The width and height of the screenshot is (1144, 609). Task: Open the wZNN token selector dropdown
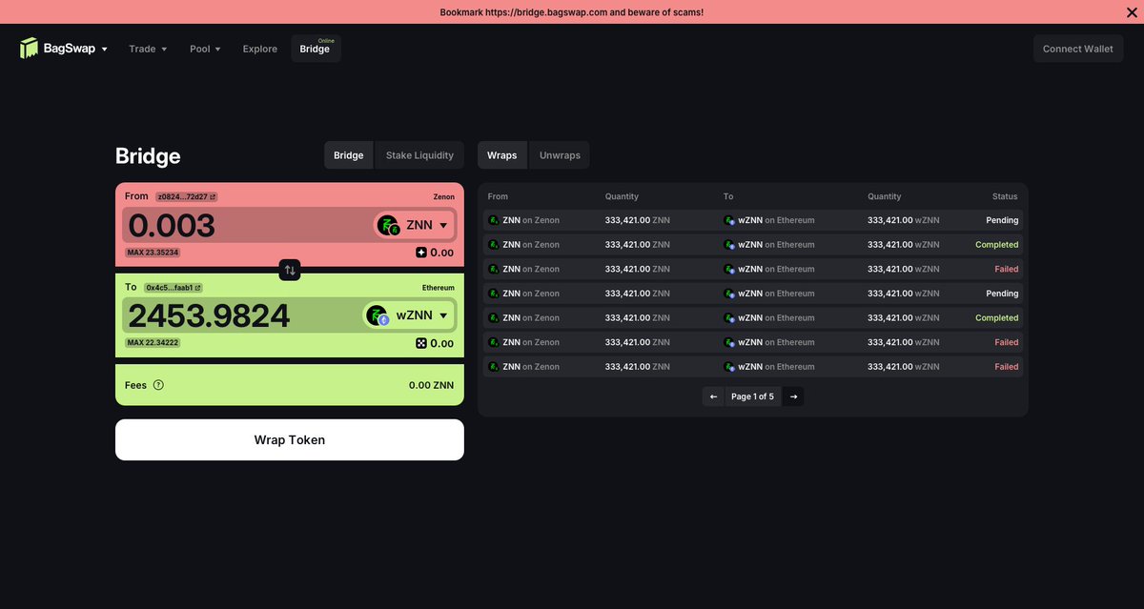(x=409, y=315)
